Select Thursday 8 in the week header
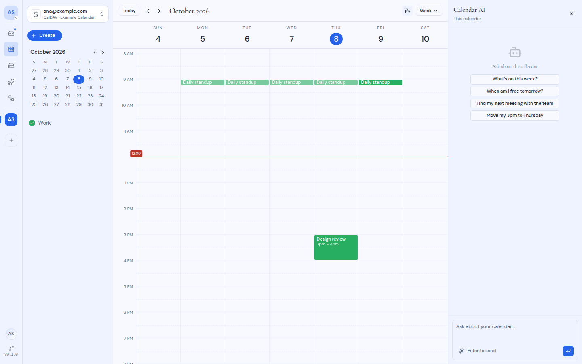 [336, 39]
